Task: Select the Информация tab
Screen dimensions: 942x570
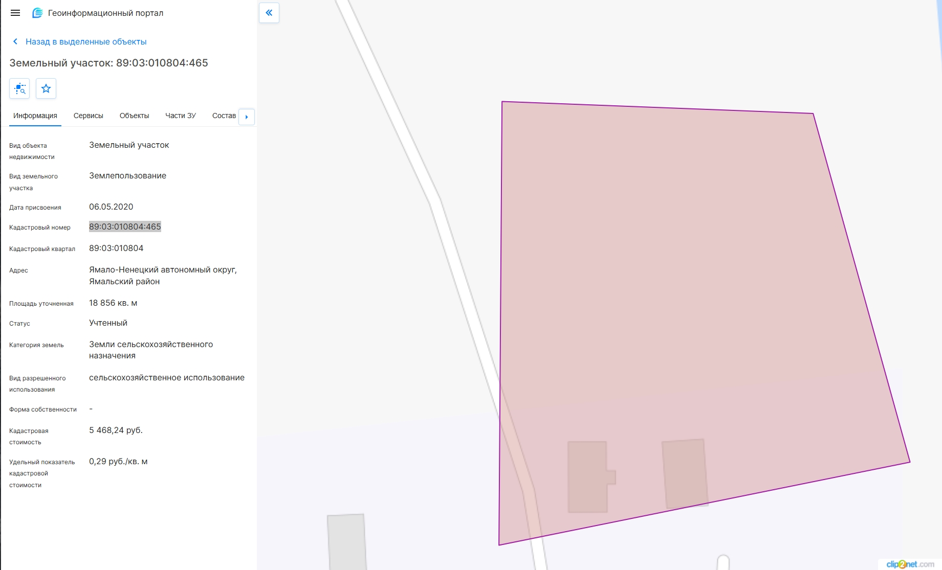Action: point(35,116)
